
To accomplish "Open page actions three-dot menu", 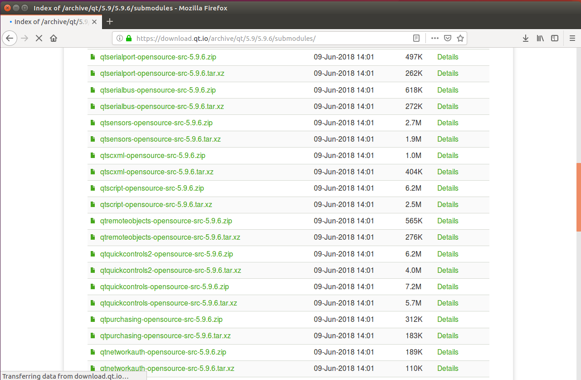I will point(435,39).
